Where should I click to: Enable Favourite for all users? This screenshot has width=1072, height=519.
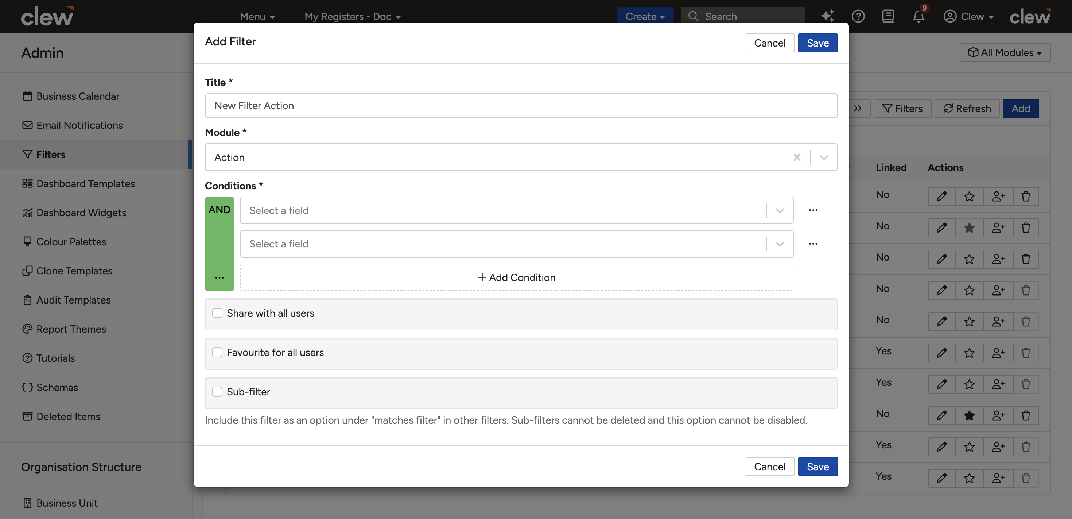tap(217, 352)
